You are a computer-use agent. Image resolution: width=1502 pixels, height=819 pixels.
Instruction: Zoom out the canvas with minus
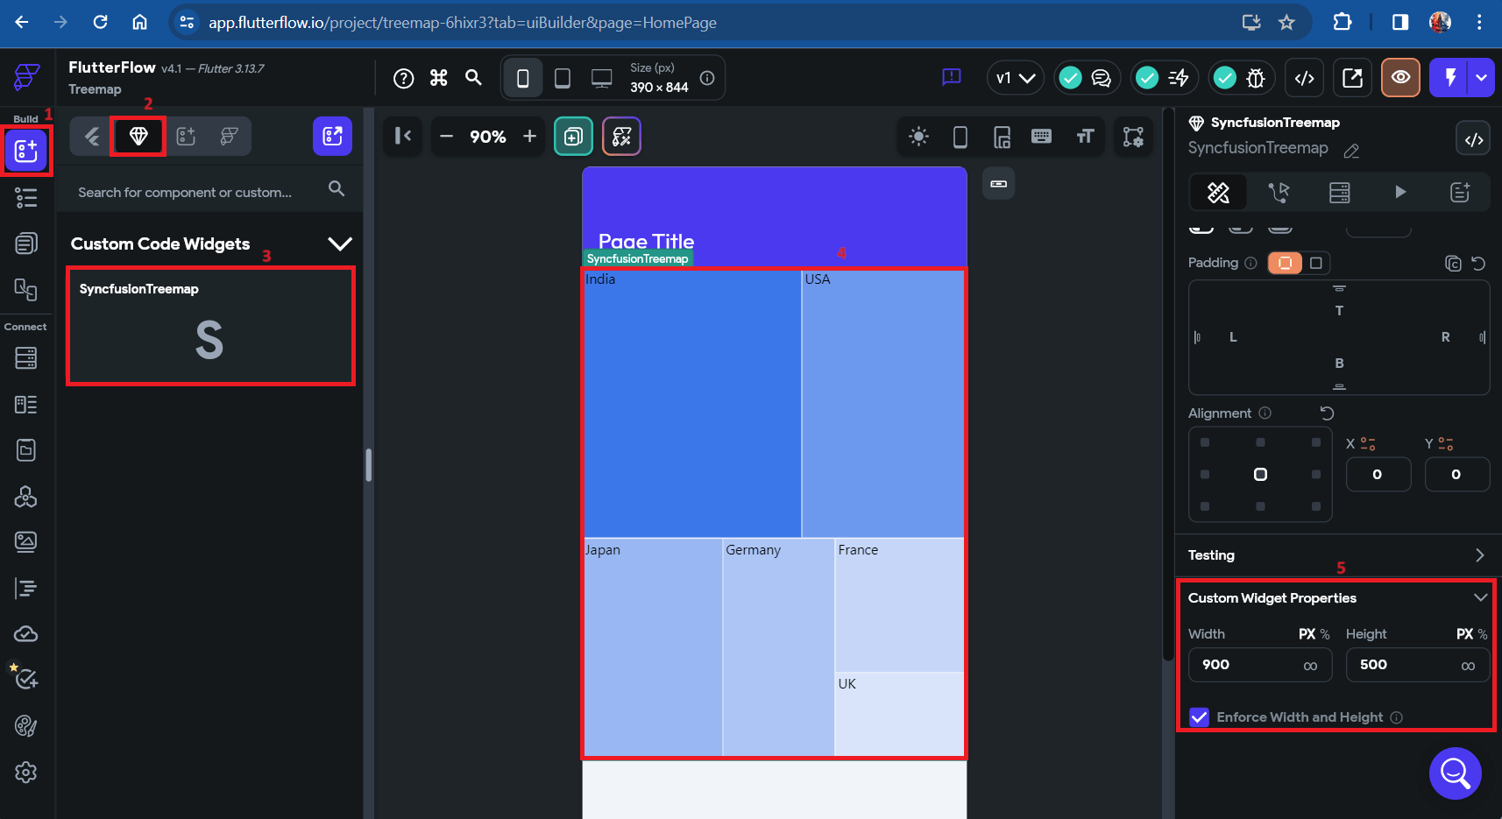point(447,136)
